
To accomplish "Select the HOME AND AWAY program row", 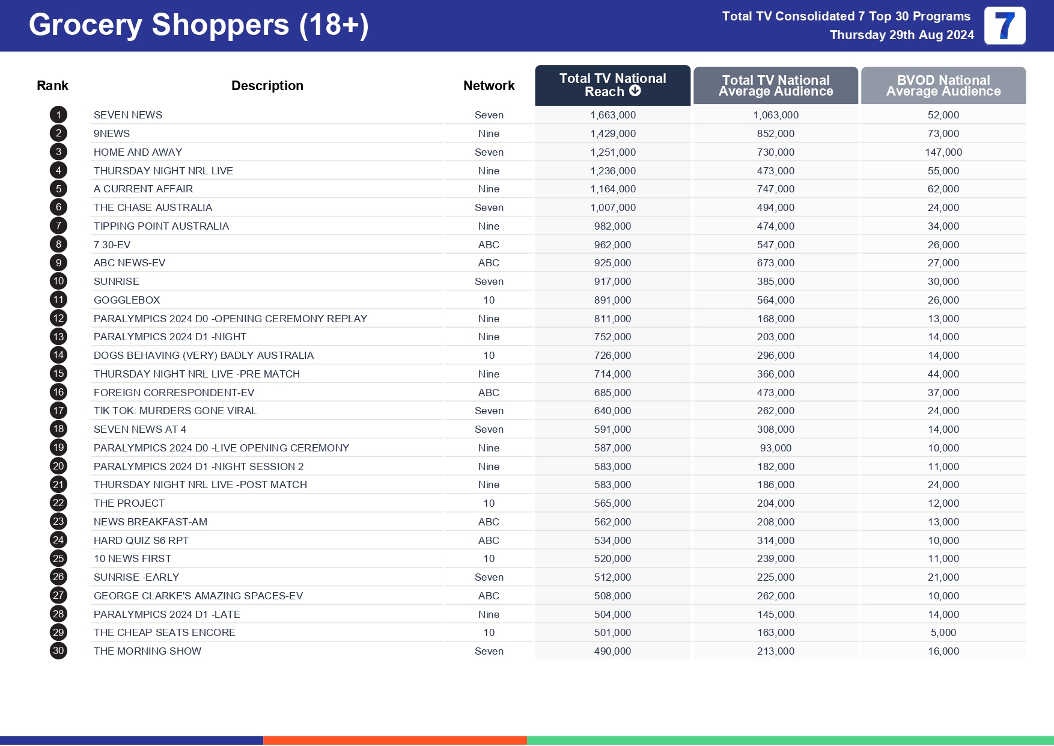I will pos(138,152).
